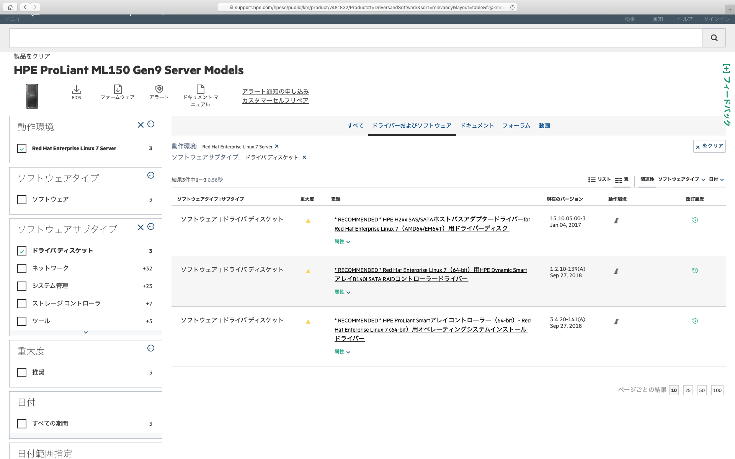735x459 pixels.
Task: Open more options for the 動作環境 filter
Action: (150, 124)
